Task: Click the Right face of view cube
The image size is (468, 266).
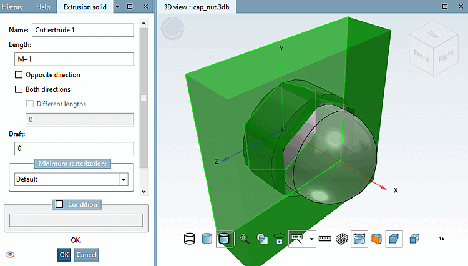Action: 446,56
